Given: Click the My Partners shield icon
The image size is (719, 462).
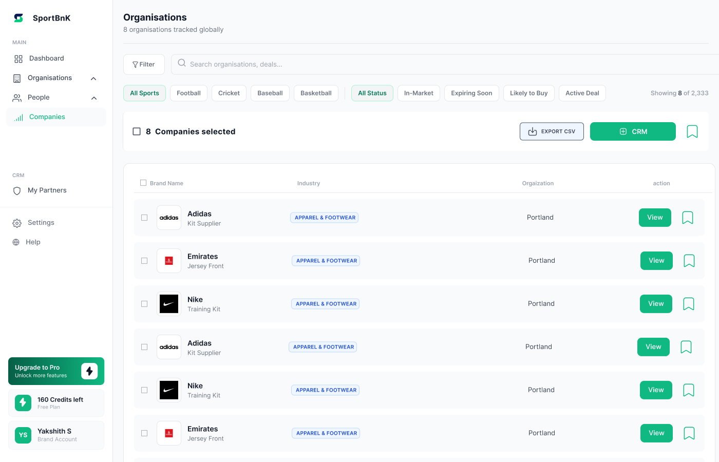Looking at the screenshot, I should point(17,190).
